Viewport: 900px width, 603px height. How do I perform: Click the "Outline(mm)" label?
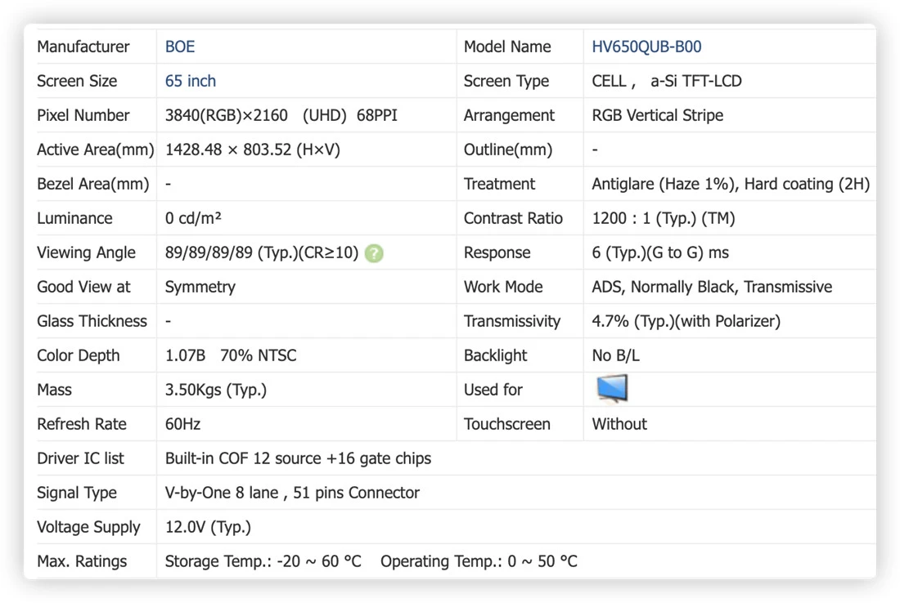(508, 150)
